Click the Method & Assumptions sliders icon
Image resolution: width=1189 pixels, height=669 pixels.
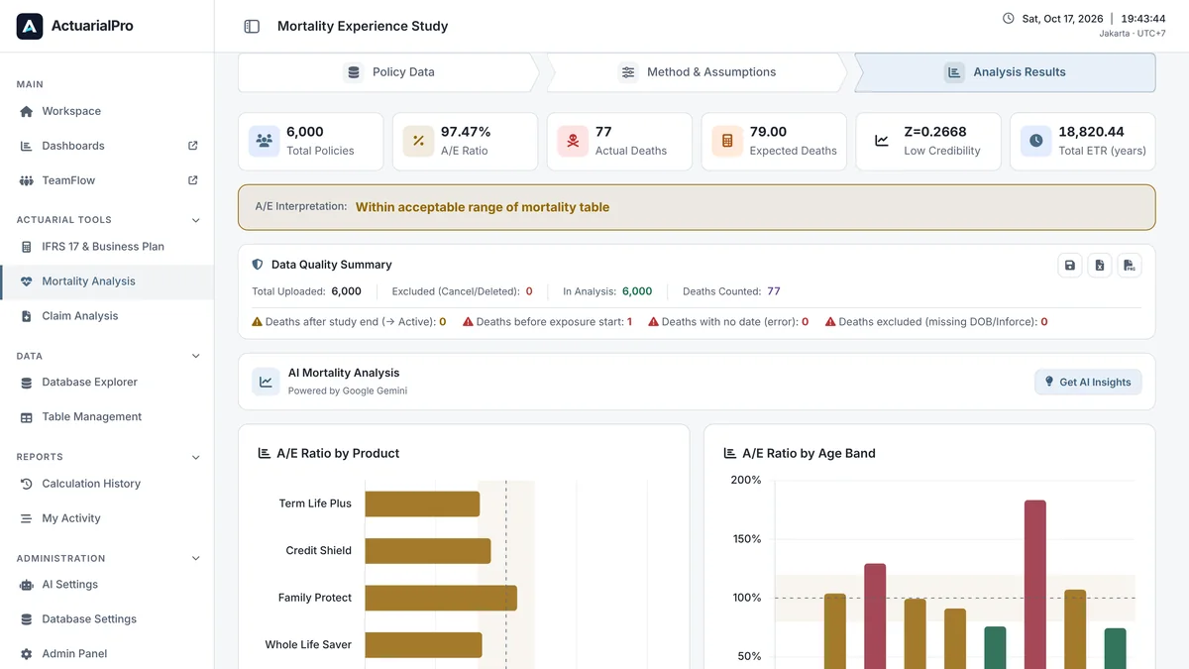628,72
